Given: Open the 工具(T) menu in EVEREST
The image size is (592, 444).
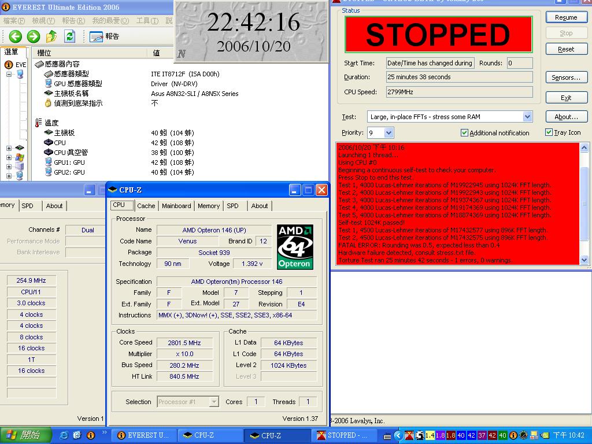Looking at the screenshot, I should [147, 21].
